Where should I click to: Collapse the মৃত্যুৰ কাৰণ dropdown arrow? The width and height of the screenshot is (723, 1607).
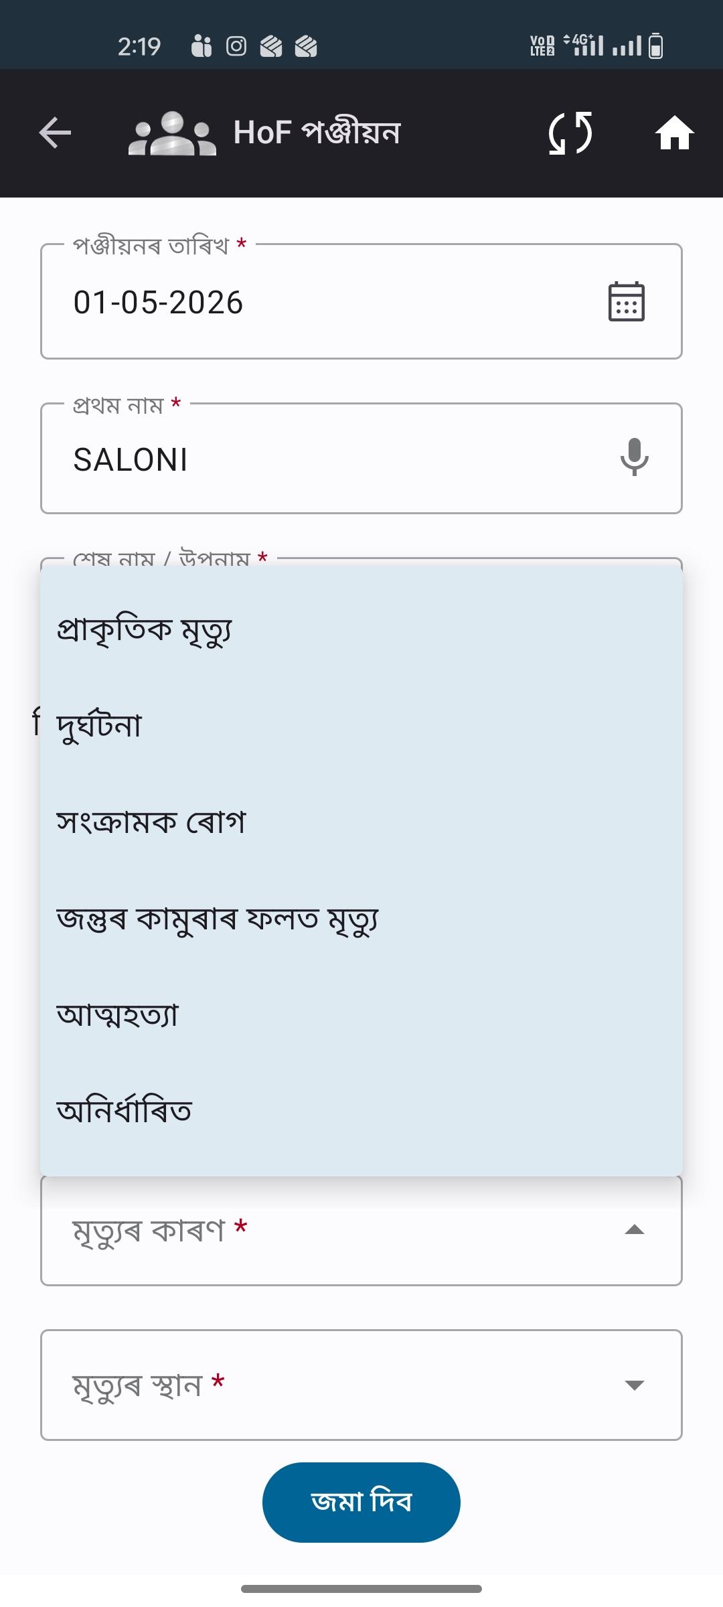pyautogui.click(x=634, y=1230)
